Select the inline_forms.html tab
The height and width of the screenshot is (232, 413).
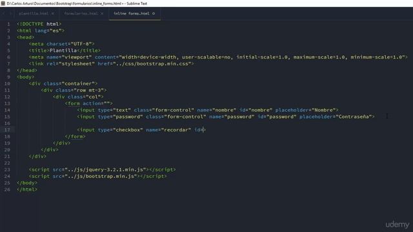coord(132,14)
